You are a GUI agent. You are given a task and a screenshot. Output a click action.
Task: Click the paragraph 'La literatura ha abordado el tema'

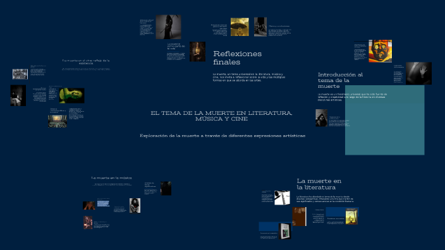click(x=325, y=199)
